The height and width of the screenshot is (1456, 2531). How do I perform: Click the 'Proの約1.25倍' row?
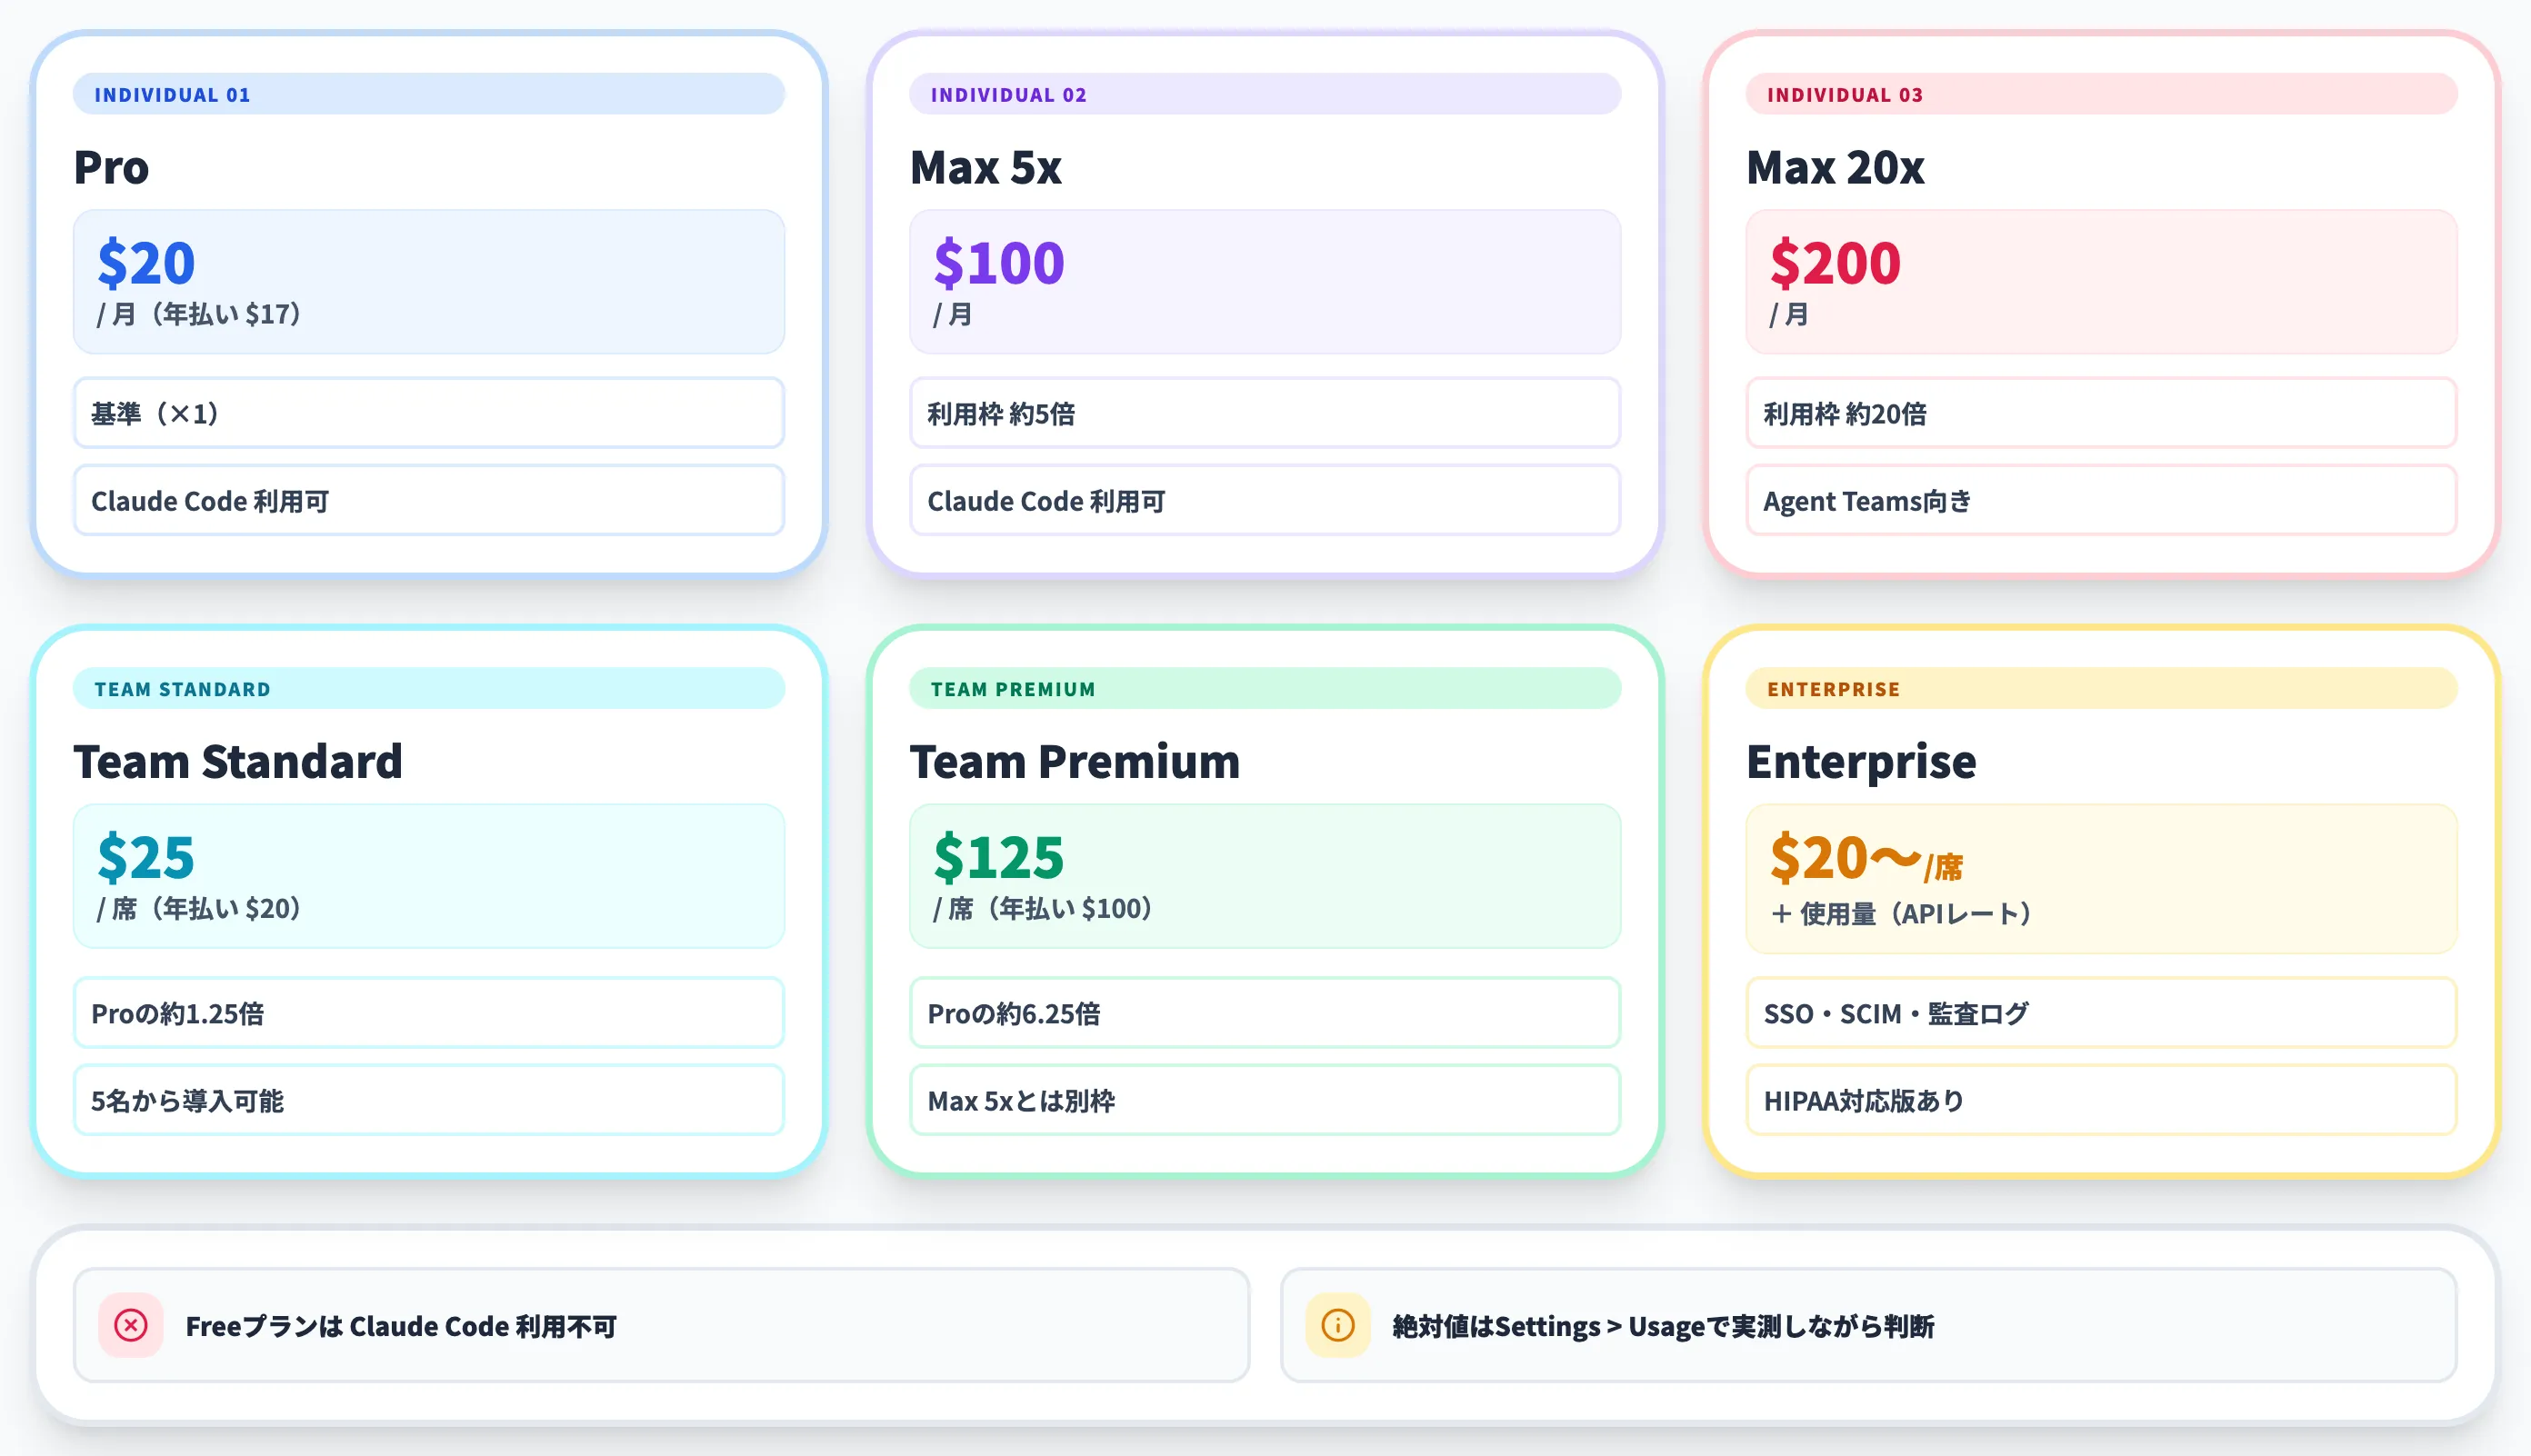pos(428,1013)
